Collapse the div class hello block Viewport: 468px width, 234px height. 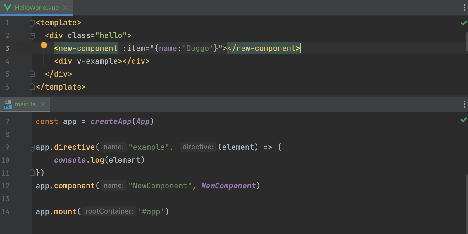(32, 36)
